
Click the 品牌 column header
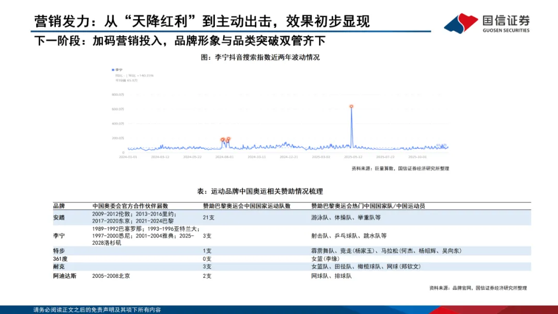tap(59, 206)
